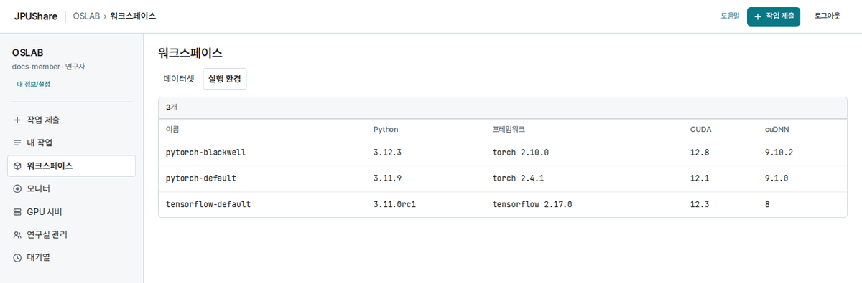Open the 모니터 page from sidebar
Image resolution: width=862 pixels, height=283 pixels.
pyautogui.click(x=71, y=188)
